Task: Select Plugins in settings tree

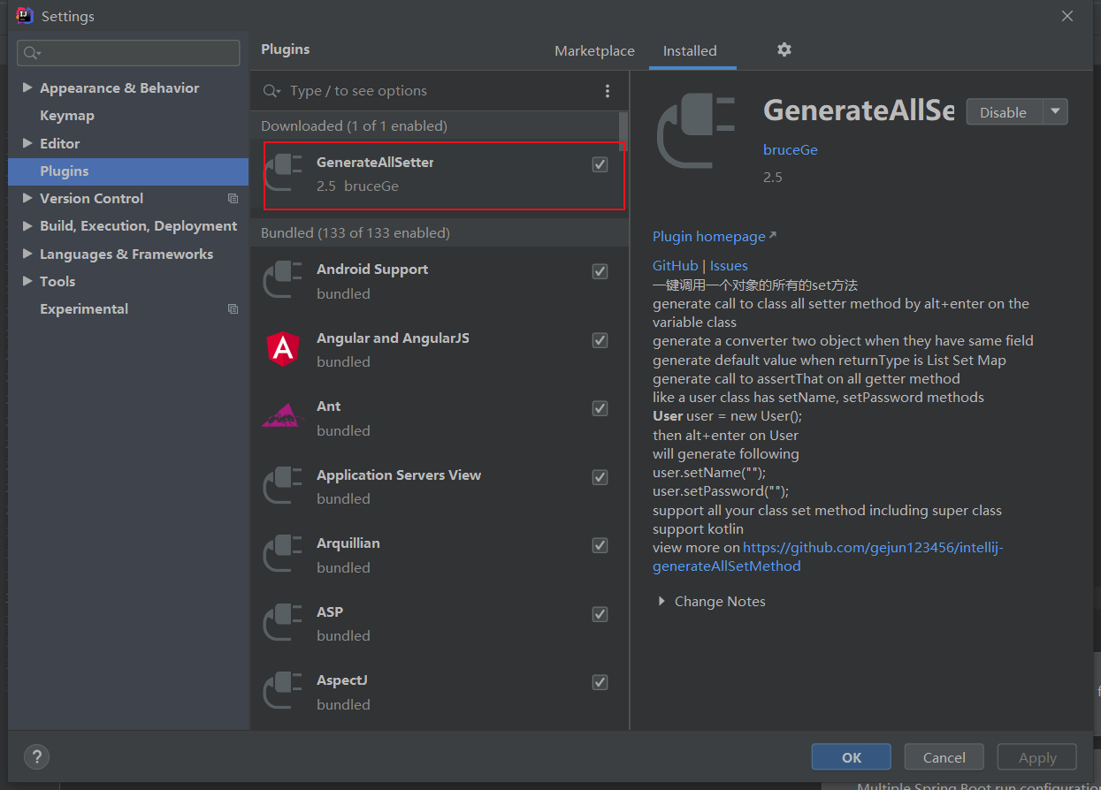Action: click(128, 171)
